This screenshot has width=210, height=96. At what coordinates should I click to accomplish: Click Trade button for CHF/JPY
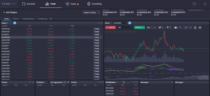pyautogui.click(x=97, y=49)
